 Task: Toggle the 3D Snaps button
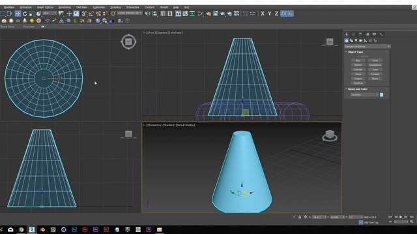pyautogui.click(x=84, y=14)
